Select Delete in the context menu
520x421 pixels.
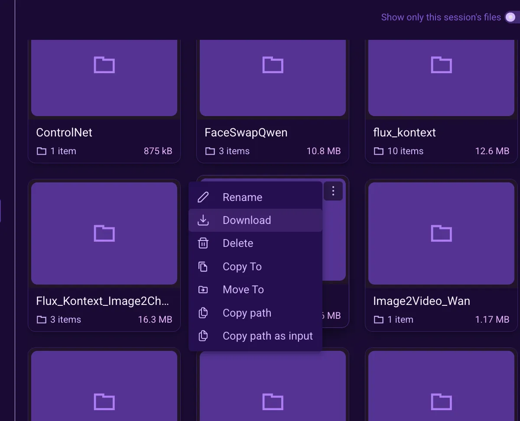tap(255, 243)
